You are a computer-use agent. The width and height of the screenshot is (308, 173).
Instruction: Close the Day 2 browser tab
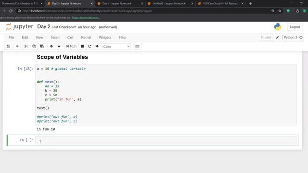pos(91,3)
